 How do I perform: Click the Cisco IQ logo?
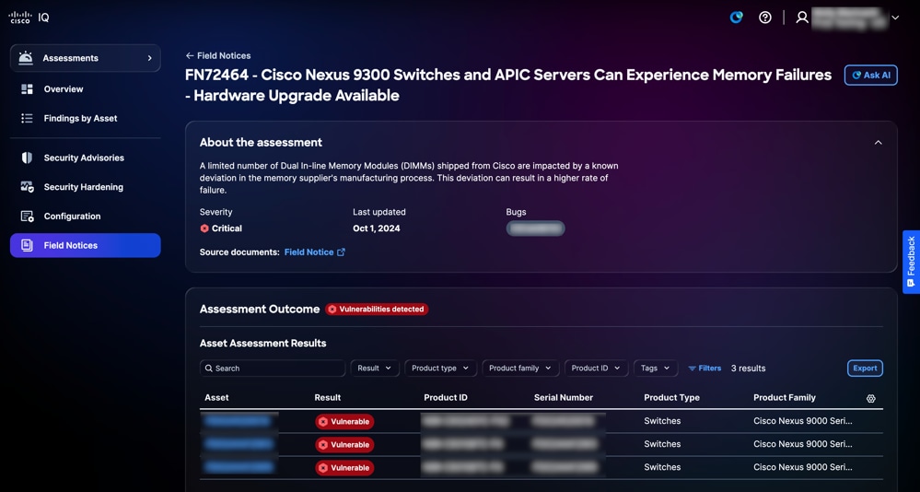(29, 17)
